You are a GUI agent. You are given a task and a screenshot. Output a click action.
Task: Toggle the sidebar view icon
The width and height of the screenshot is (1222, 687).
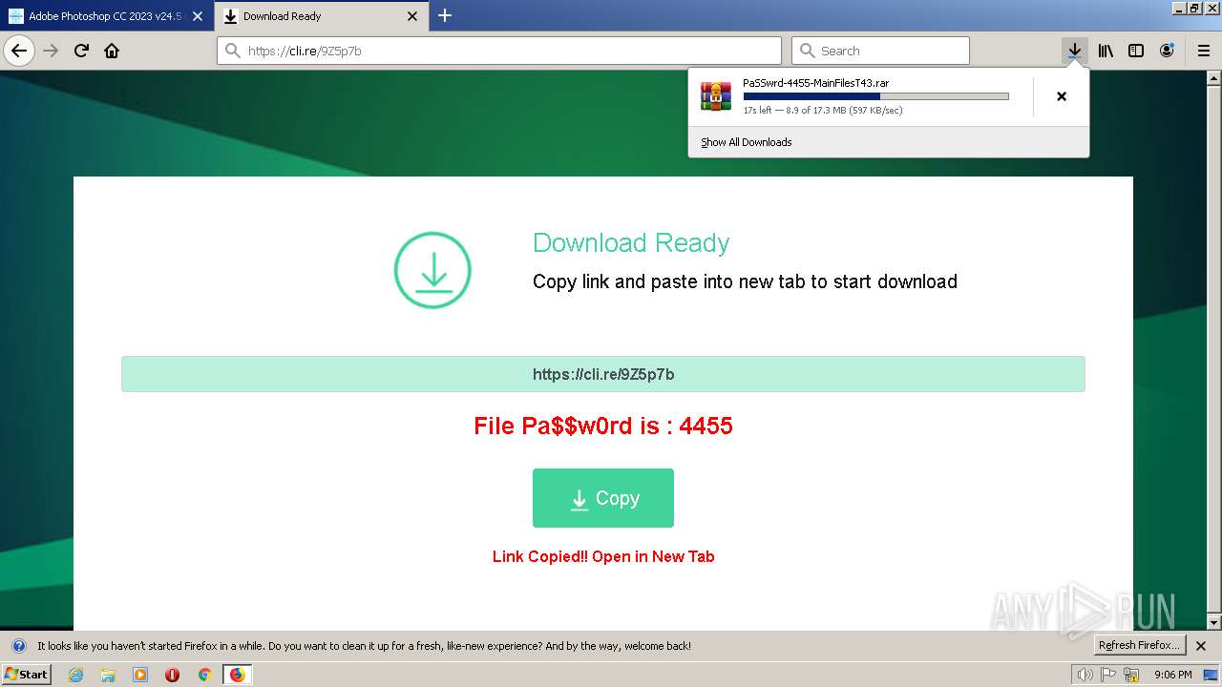pyautogui.click(x=1136, y=51)
